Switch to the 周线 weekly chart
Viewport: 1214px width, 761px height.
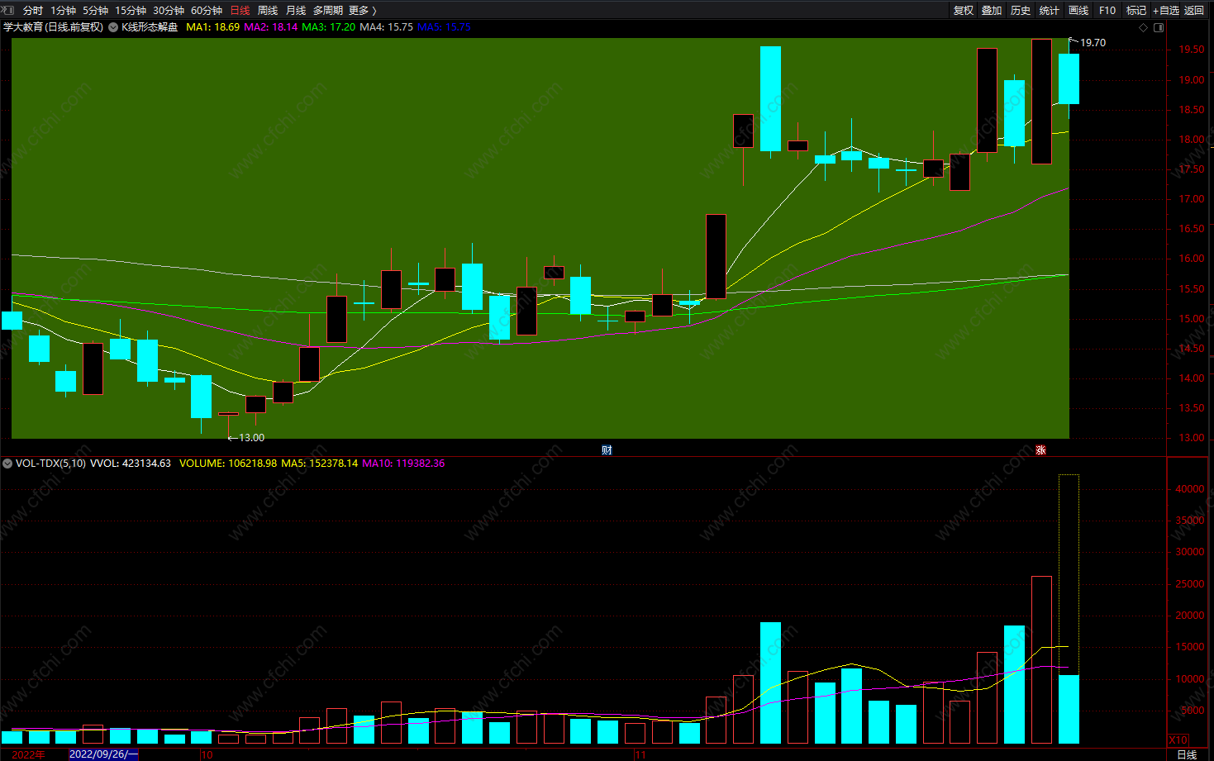tap(268, 11)
